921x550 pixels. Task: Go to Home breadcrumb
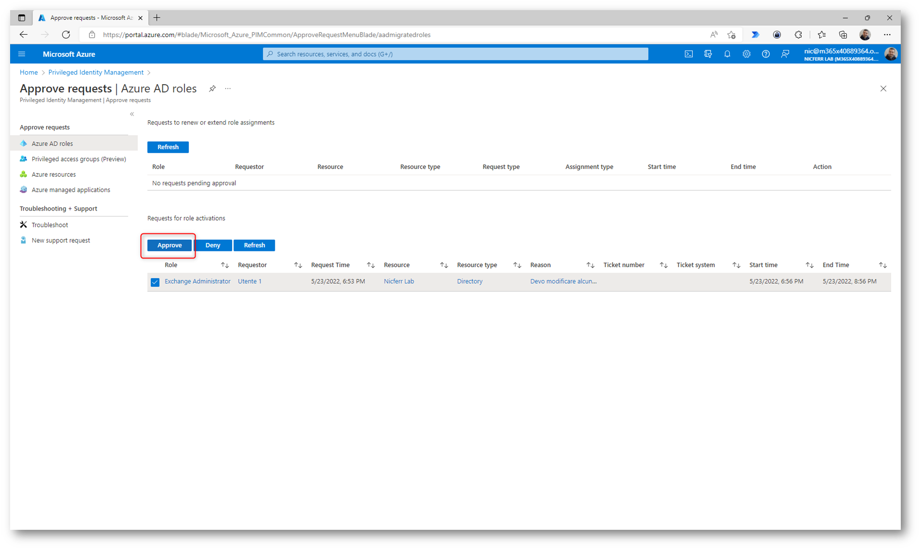tap(28, 72)
